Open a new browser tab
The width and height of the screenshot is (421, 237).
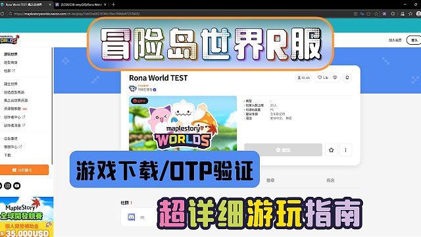[113, 5]
